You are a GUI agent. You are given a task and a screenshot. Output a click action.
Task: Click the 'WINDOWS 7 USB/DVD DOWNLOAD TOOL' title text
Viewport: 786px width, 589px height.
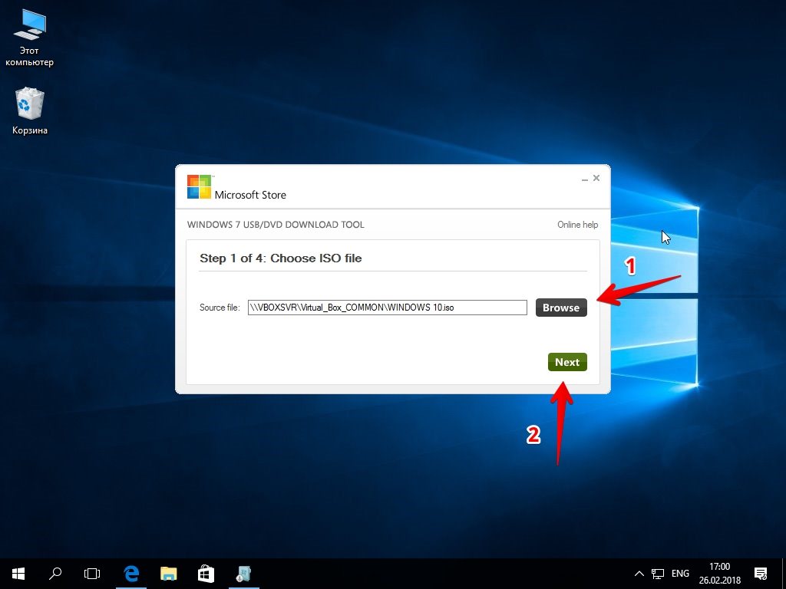pyautogui.click(x=276, y=225)
